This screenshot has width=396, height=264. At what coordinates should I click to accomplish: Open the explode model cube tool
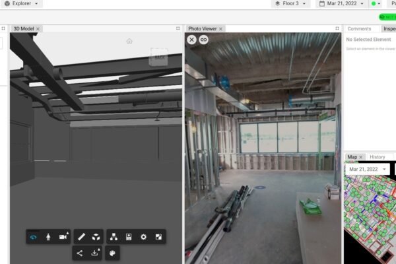point(96,237)
